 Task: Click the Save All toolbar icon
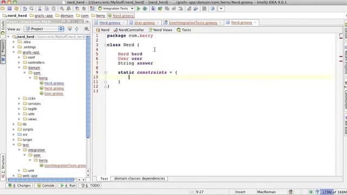[x=9, y=9]
